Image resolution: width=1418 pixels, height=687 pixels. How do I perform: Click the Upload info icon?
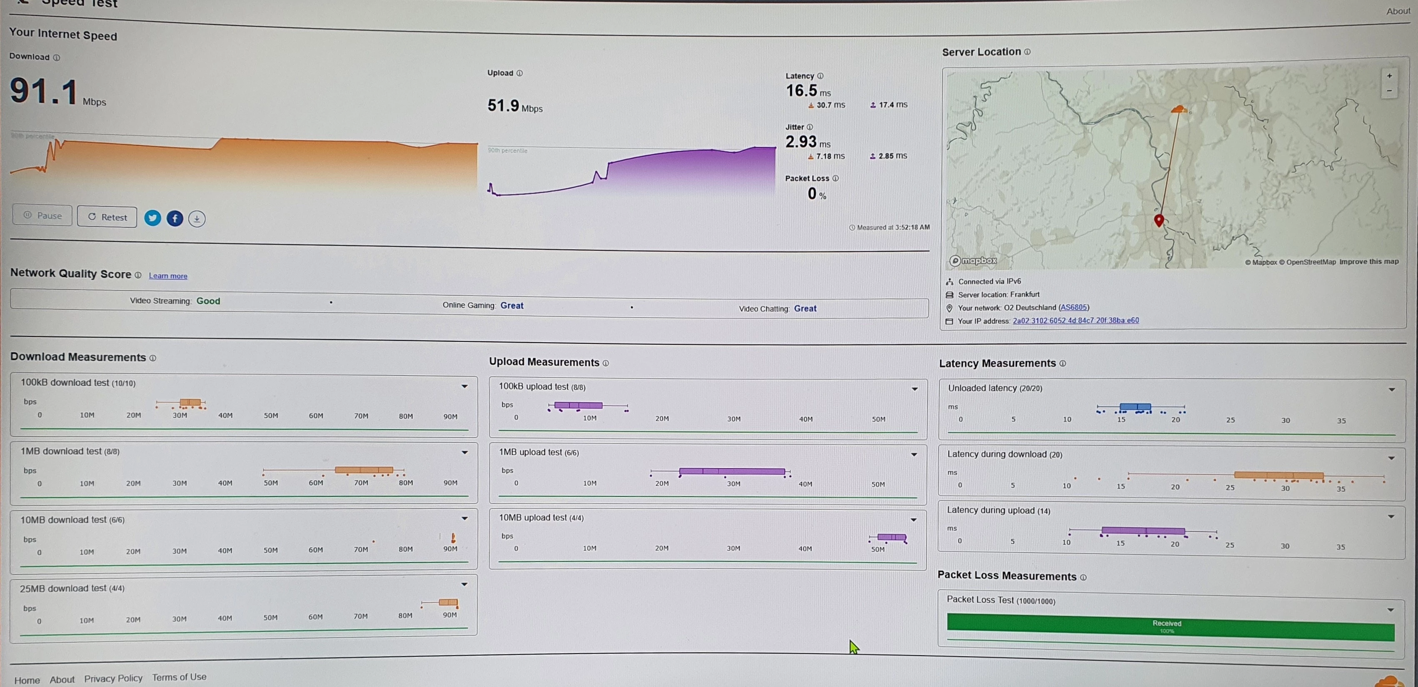(519, 73)
